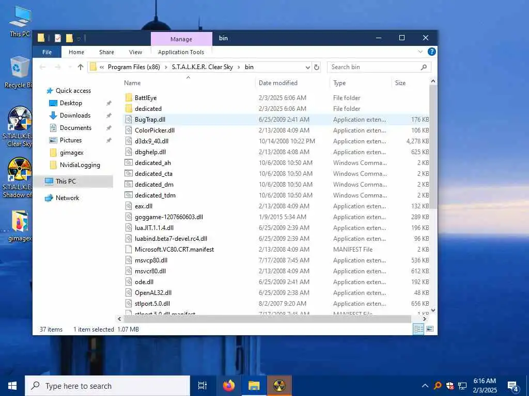Image resolution: width=529 pixels, height=396 pixels.
Task: Expand the ribbon with the chevron
Action: coord(421,52)
